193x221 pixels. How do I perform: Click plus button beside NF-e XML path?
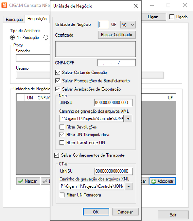(128, 118)
